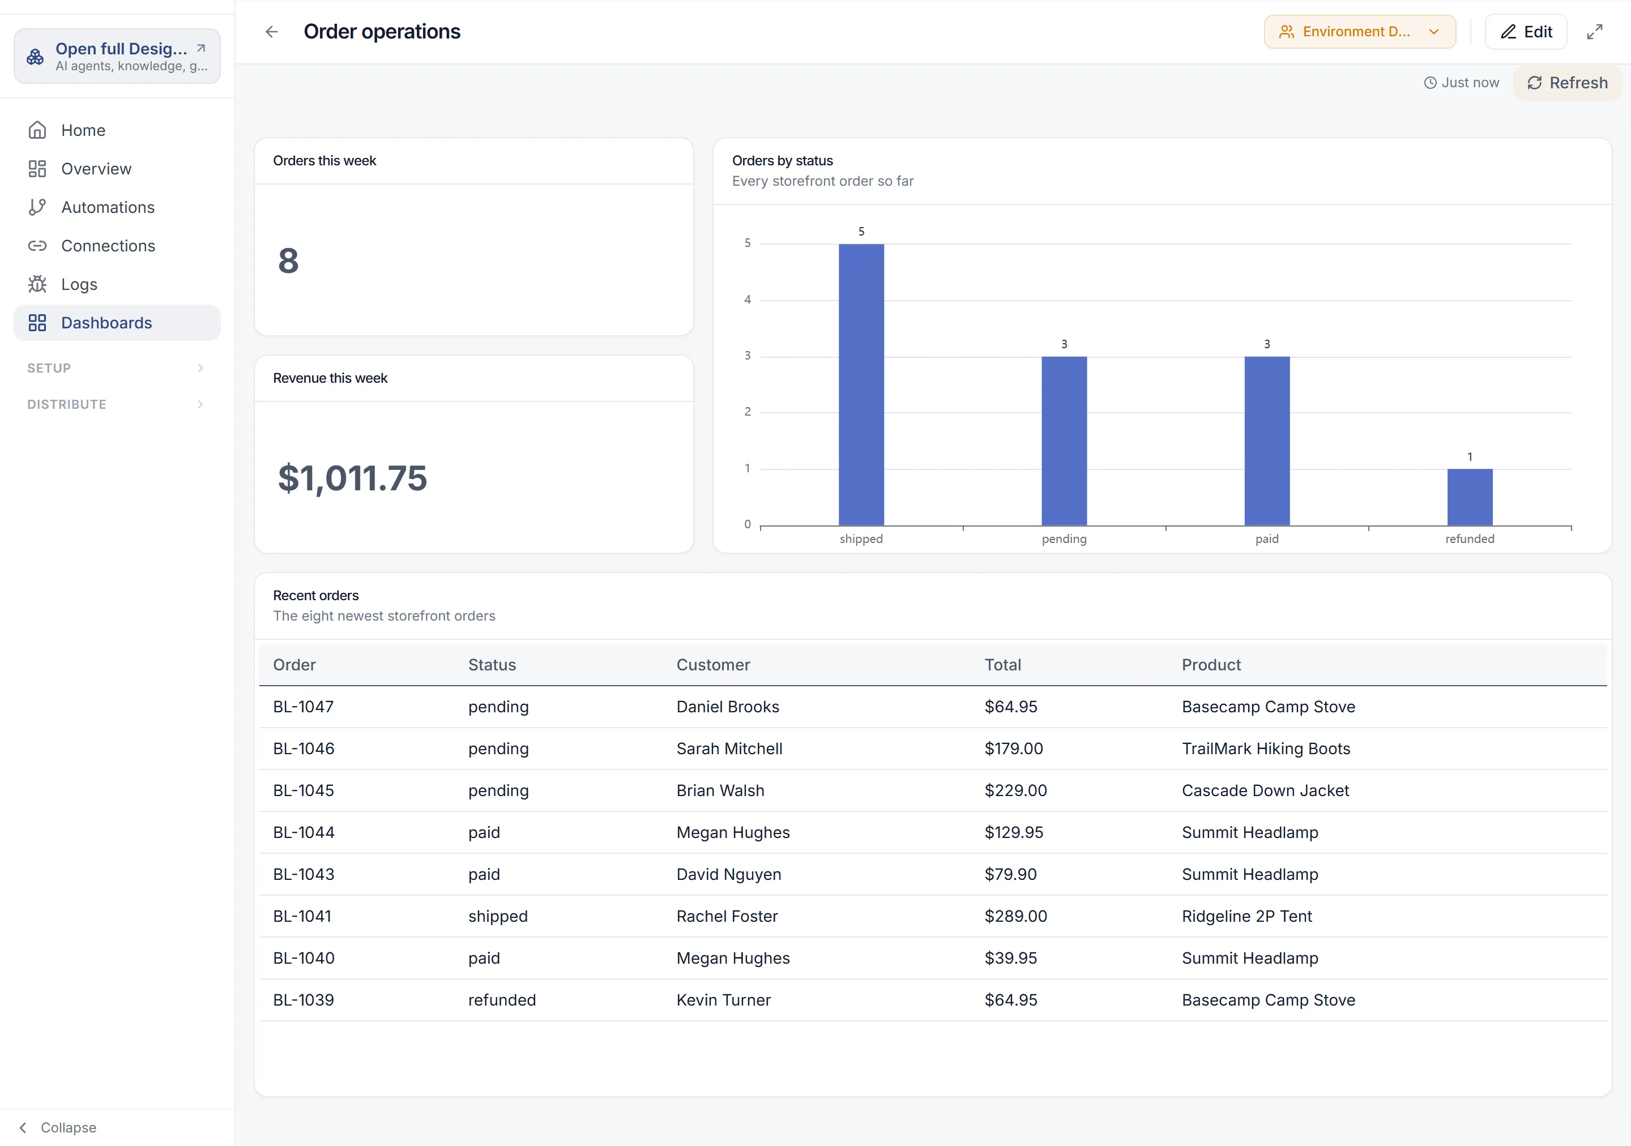
Task: Open Automations from the sidebar
Action: (x=117, y=207)
